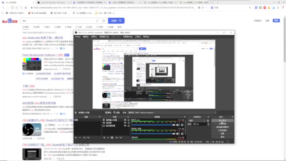Viewport: 286px width, 161px height.
Task: Pop out the Controls dock with its header icon
Action: [232, 117]
